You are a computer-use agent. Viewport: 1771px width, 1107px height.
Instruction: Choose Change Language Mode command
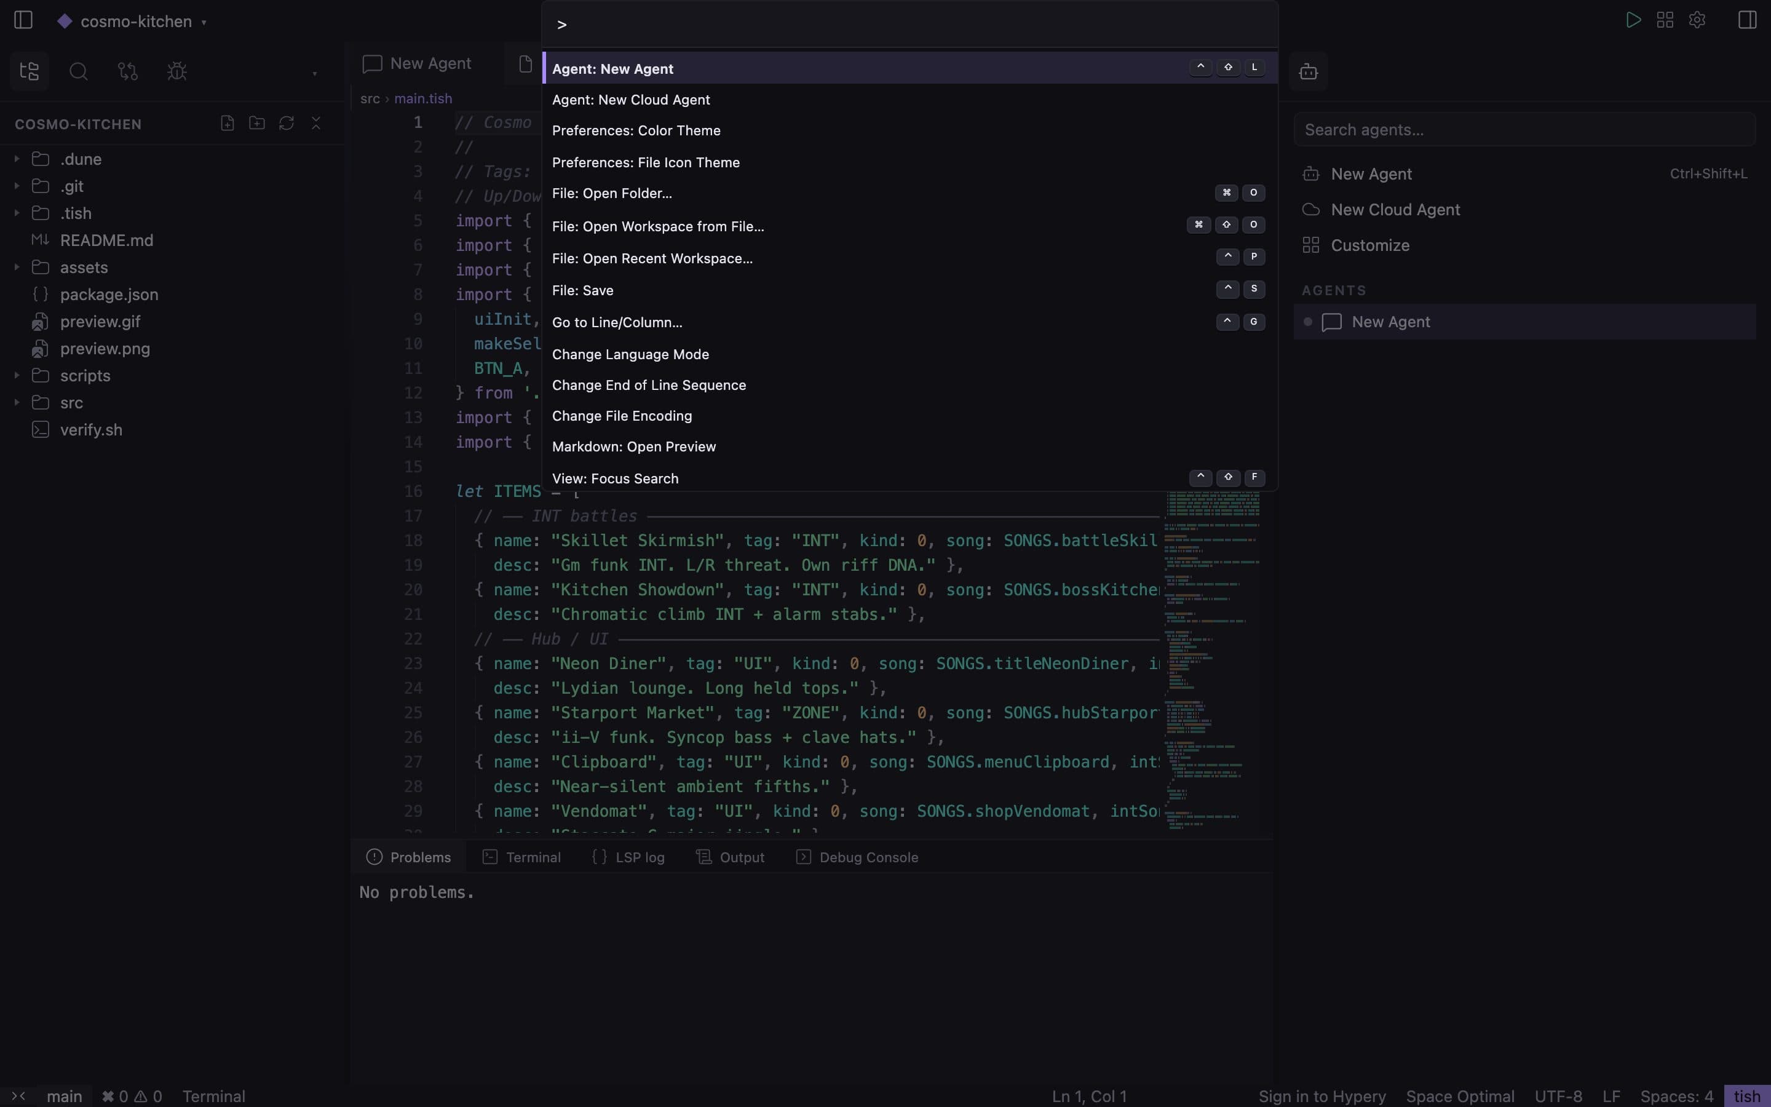click(x=909, y=354)
